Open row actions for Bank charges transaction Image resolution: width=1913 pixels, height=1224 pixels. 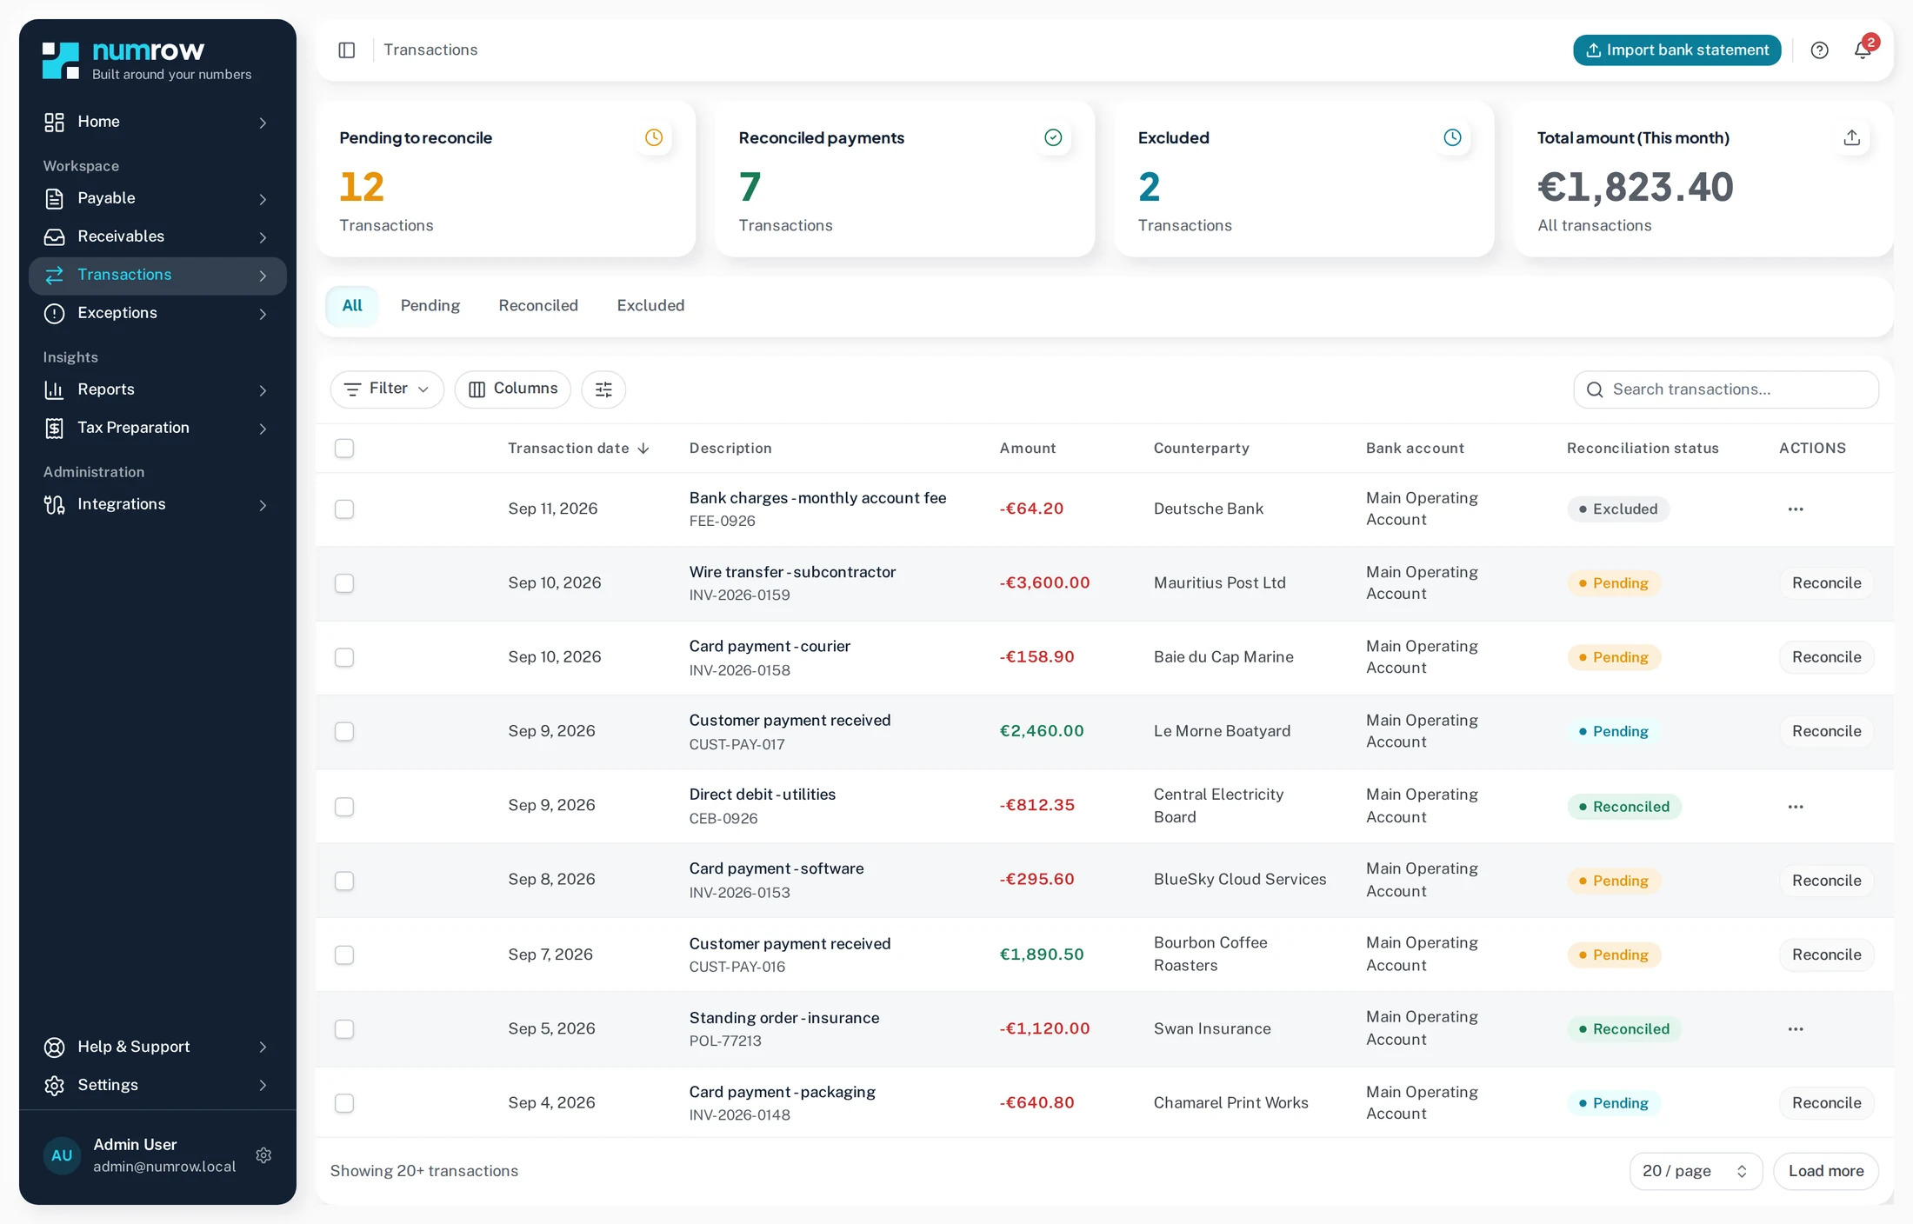click(x=1796, y=509)
